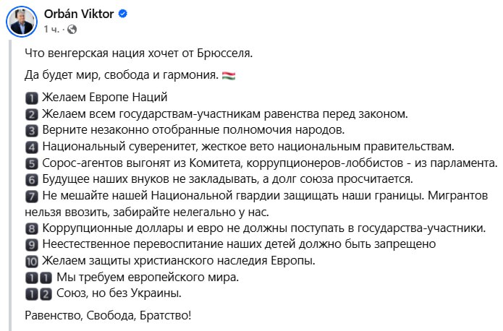Click the keycap 1 emoji before "Желаем Европе Наций"
503x331 pixels.
[x=31, y=98]
